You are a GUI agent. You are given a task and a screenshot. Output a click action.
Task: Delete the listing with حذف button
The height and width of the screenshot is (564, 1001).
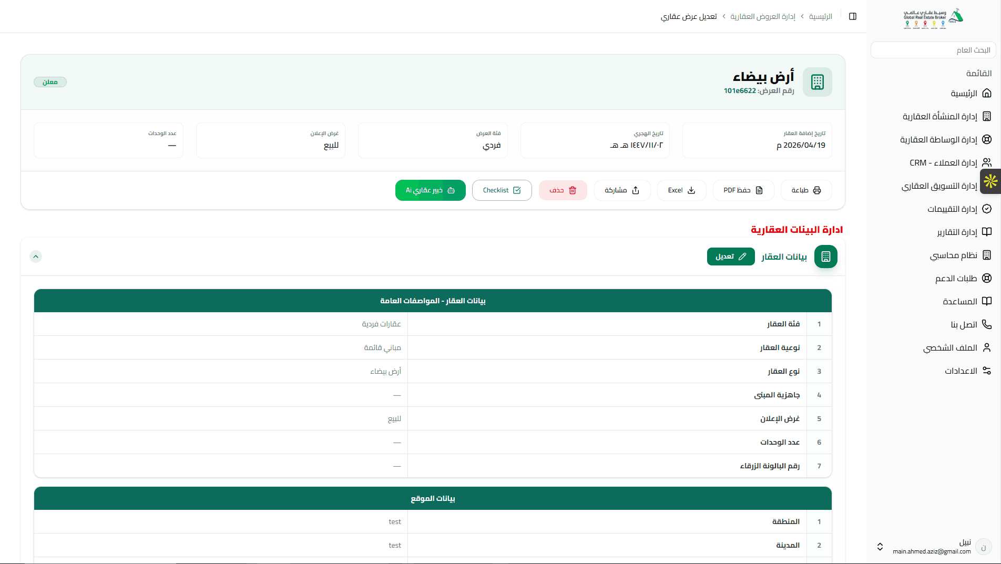pyautogui.click(x=563, y=190)
